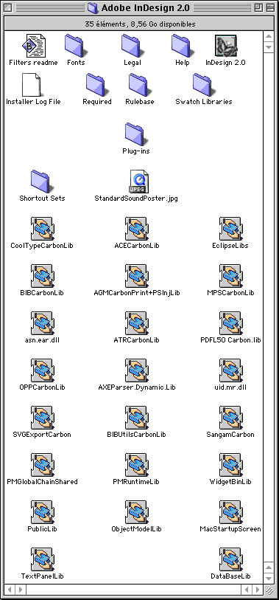
Task: Select the OPPCarbonLib library icon
Action: pos(42,370)
